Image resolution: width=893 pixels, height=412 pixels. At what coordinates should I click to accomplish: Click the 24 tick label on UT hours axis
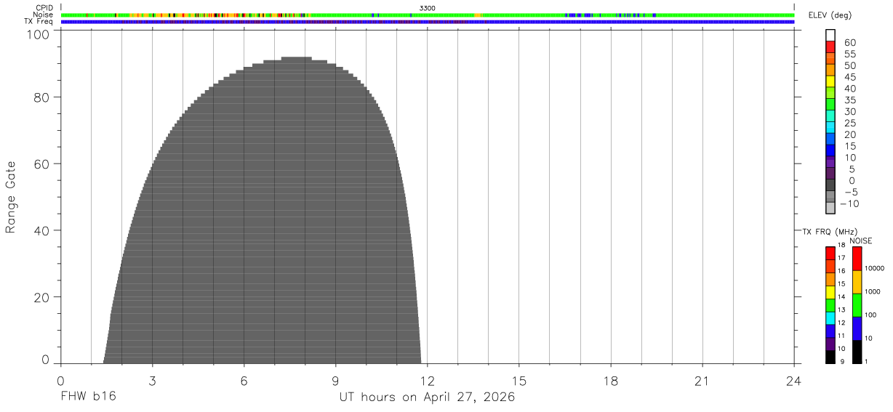pos(794,381)
